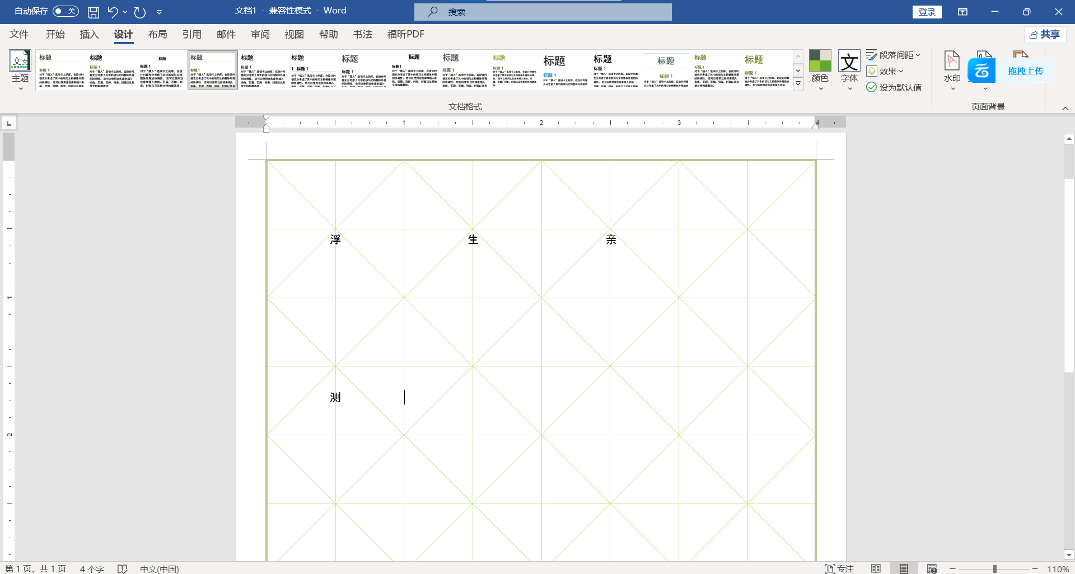Open the Fonts (字体) theme icon
1075x574 pixels.
click(x=849, y=66)
